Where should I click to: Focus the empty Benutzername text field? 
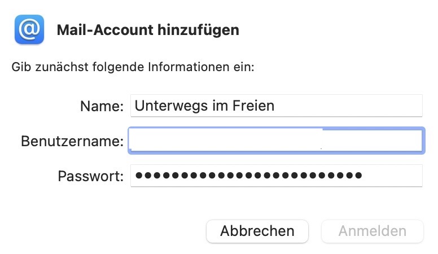click(x=275, y=141)
